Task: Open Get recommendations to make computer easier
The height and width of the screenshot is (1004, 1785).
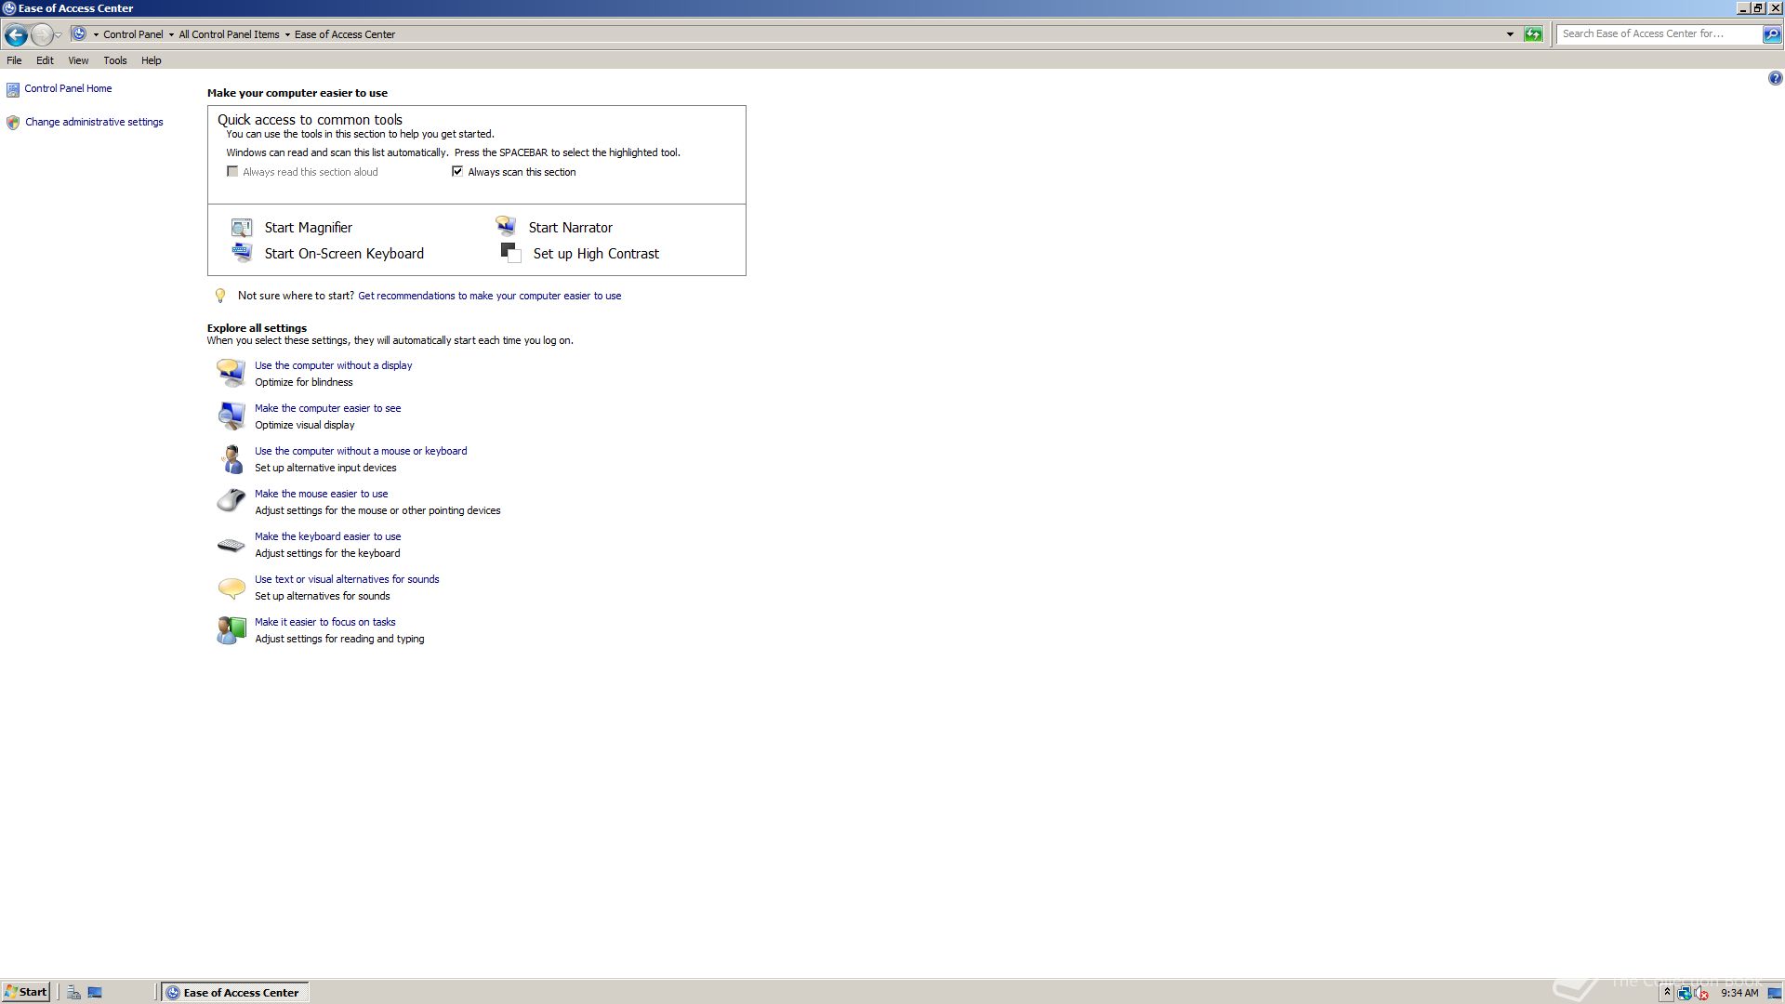Action: [x=489, y=296]
